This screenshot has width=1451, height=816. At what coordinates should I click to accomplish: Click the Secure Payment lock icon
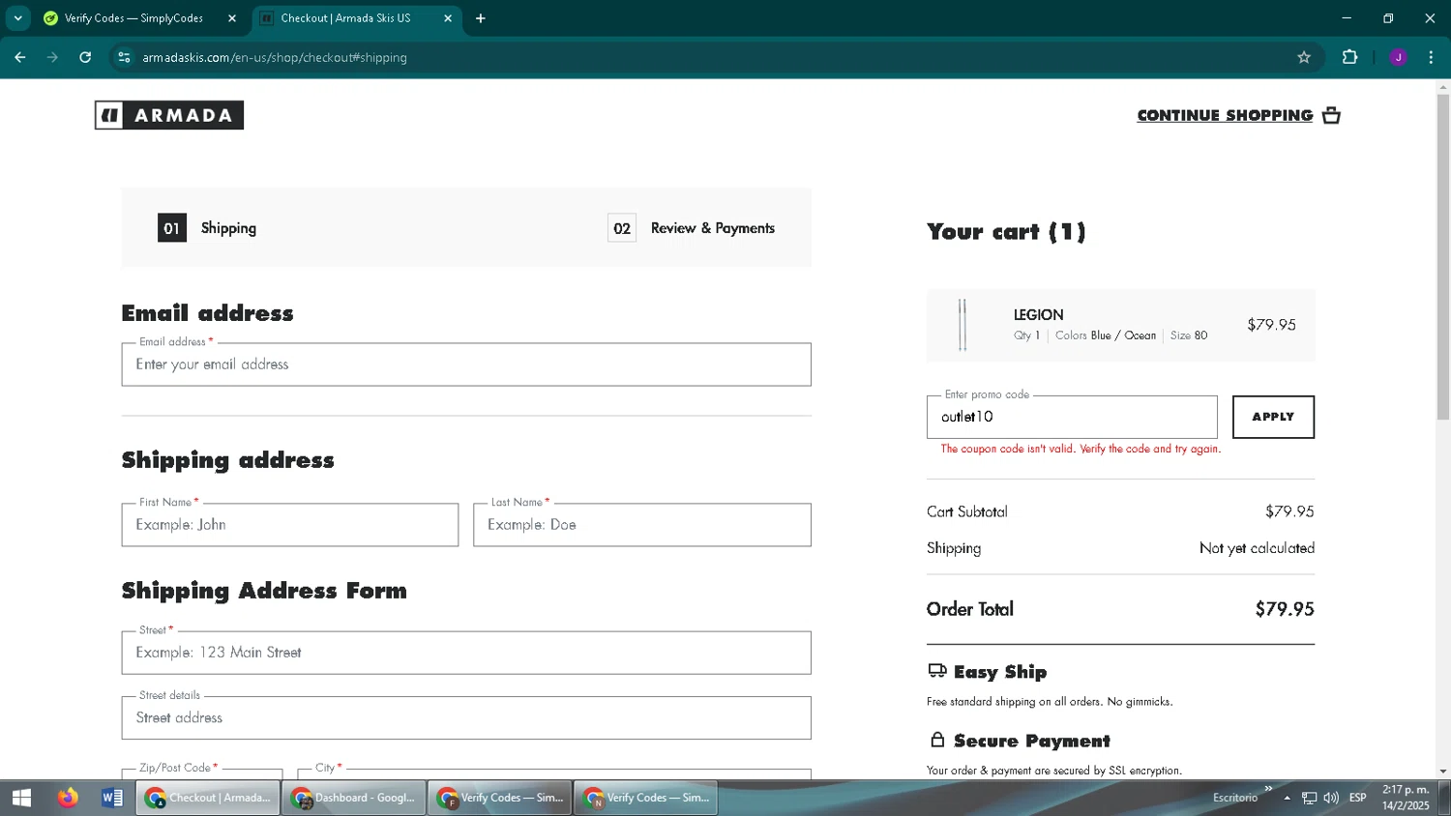click(937, 740)
